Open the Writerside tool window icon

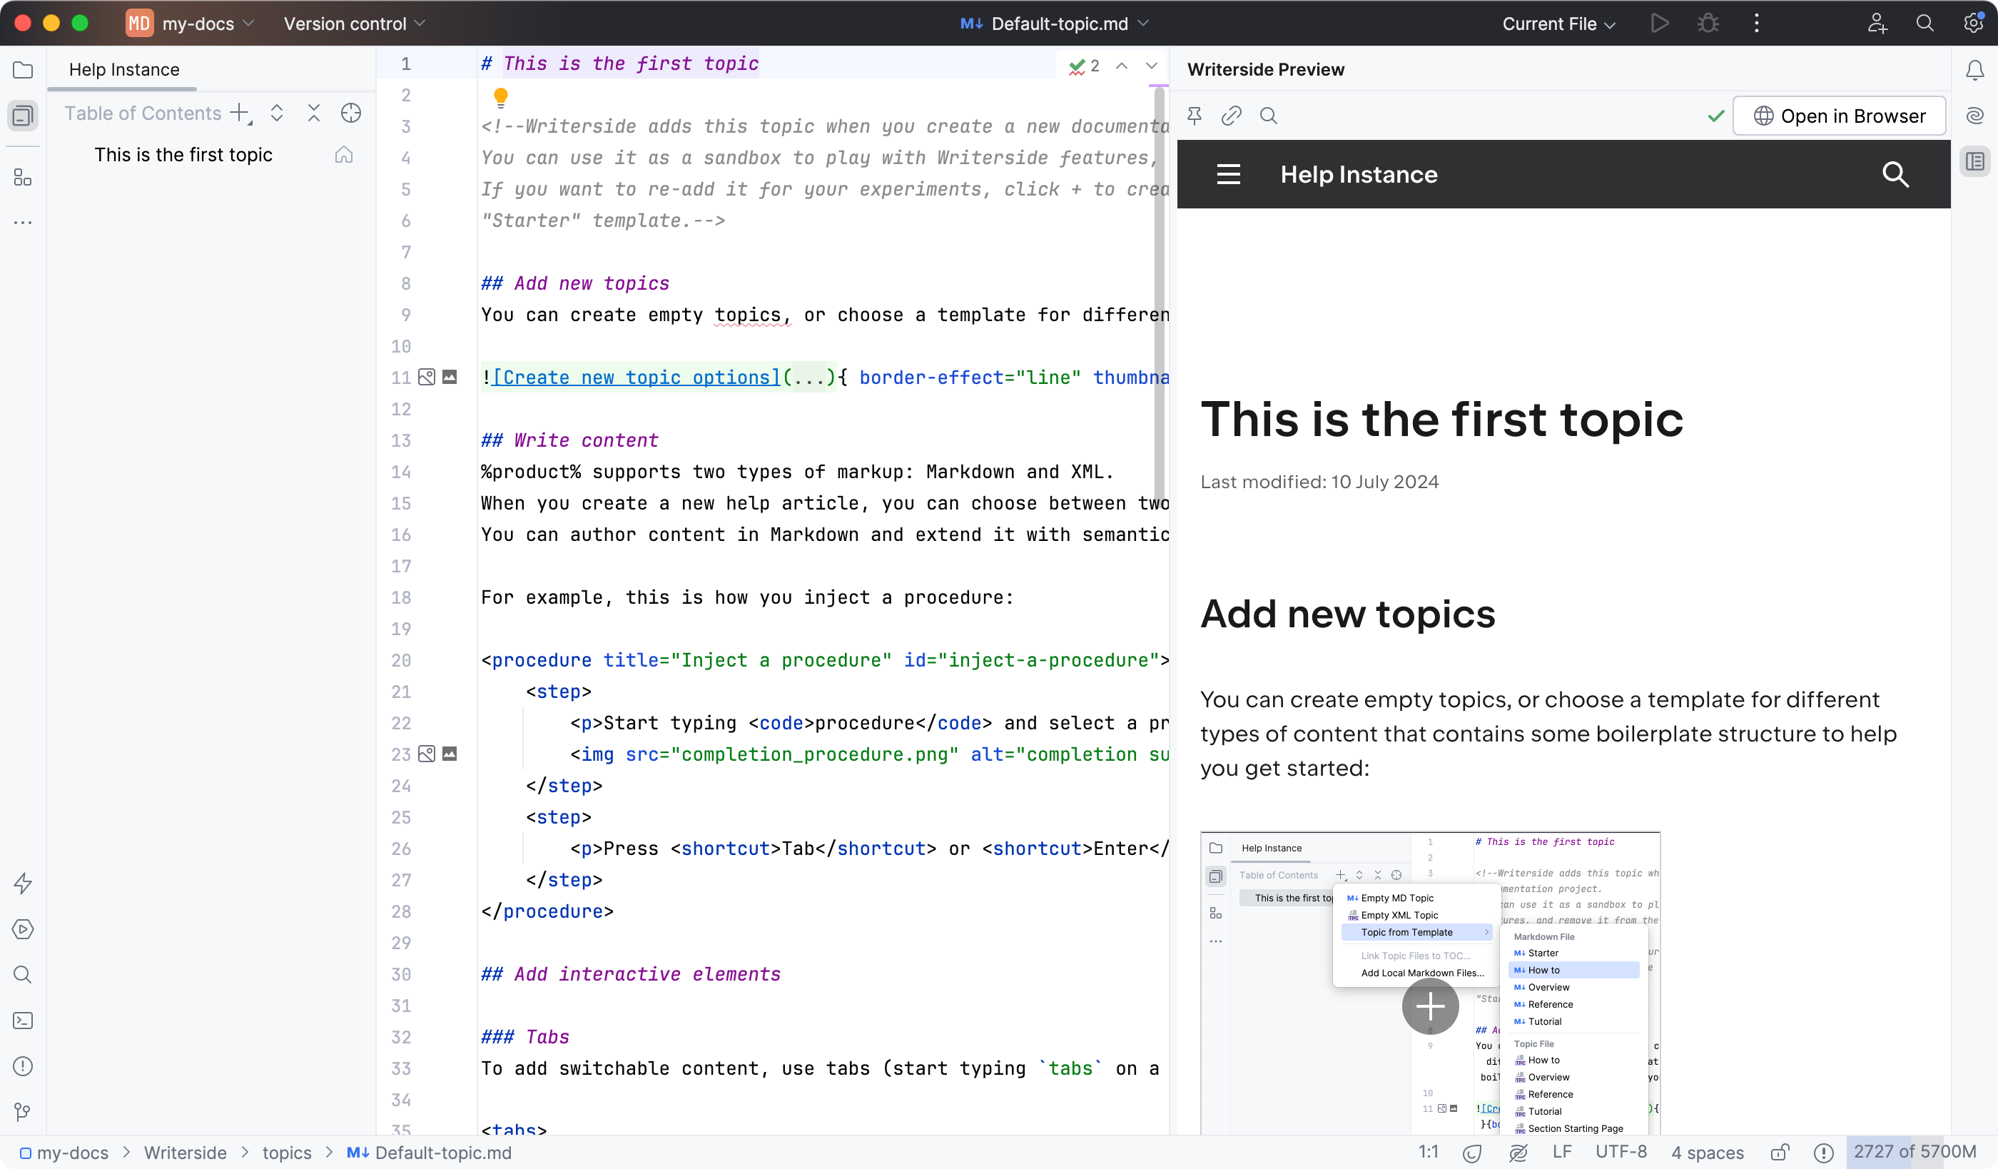pos(23,116)
